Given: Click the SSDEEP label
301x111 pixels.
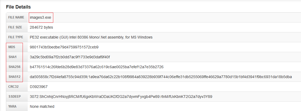Looking at the screenshot, I should click(x=14, y=97).
